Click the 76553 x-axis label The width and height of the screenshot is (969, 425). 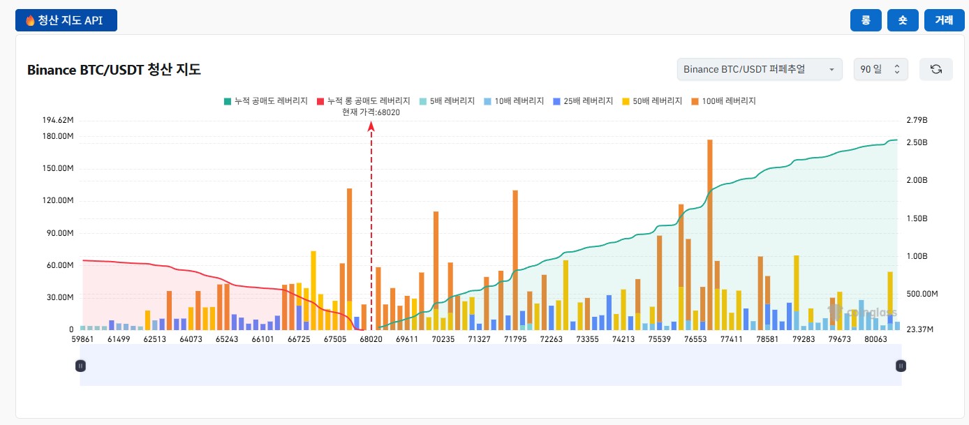point(696,339)
